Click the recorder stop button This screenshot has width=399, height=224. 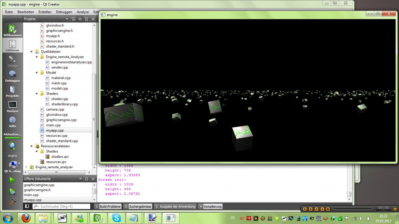pos(328,209)
